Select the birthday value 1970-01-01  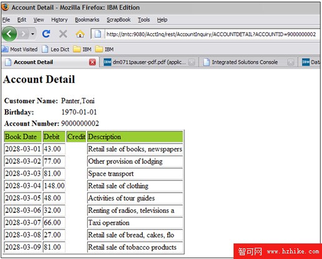point(79,112)
